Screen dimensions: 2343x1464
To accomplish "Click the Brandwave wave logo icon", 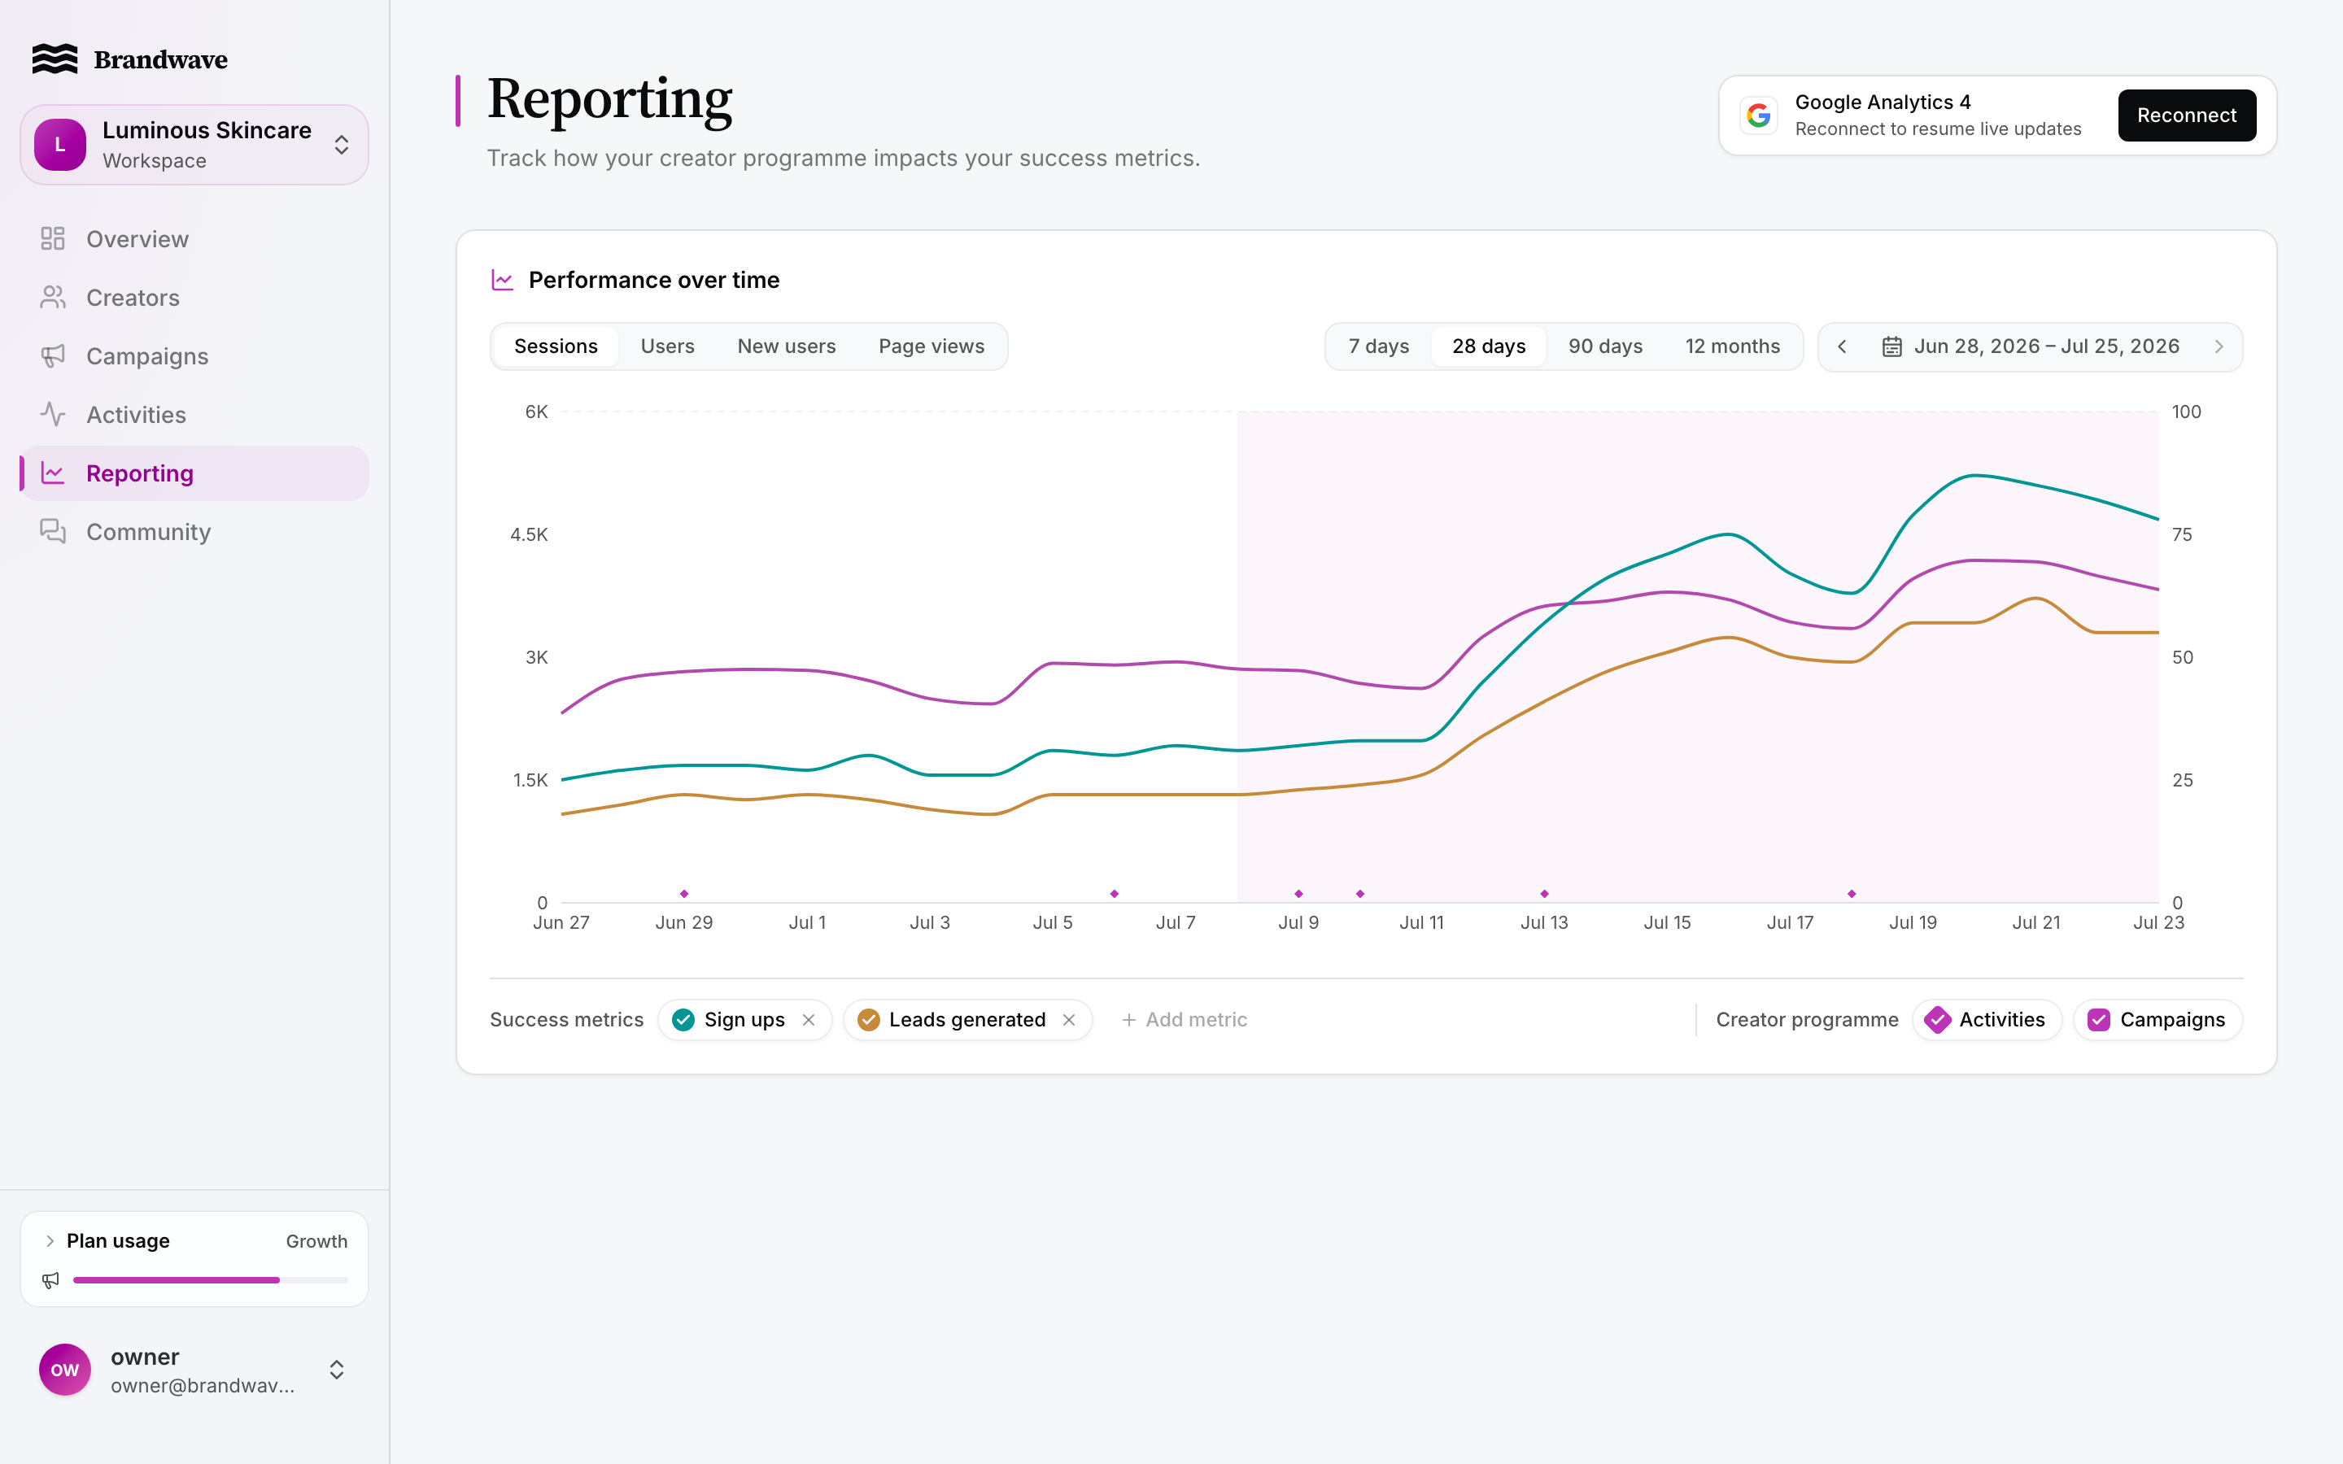I will [x=55, y=59].
